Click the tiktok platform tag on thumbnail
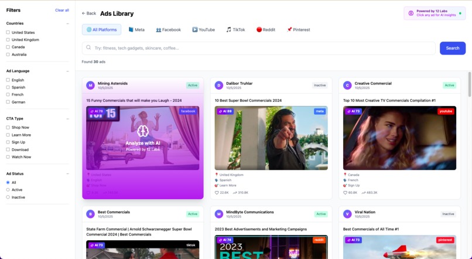The image size is (472, 259). click(x=190, y=245)
